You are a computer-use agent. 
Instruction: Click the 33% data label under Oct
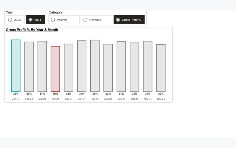click(x=134, y=94)
